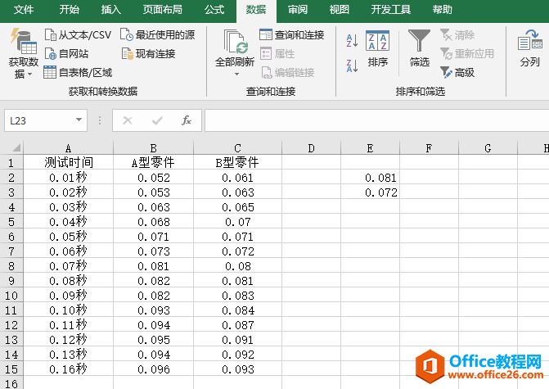
Task: Import data From Text/CSV (从文本/CSV)
Action: click(78, 35)
